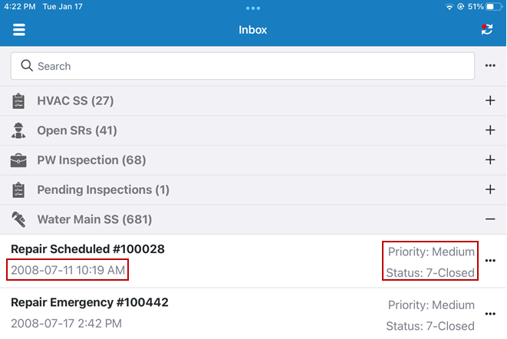Expand the HVAC SS group
This screenshot has width=507, height=339.
tap(490, 100)
